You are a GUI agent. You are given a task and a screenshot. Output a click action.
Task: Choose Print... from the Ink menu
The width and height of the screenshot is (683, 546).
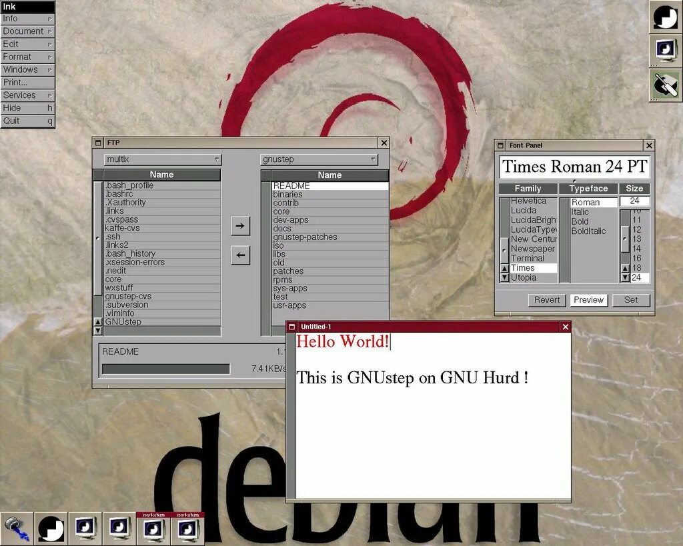[27, 82]
